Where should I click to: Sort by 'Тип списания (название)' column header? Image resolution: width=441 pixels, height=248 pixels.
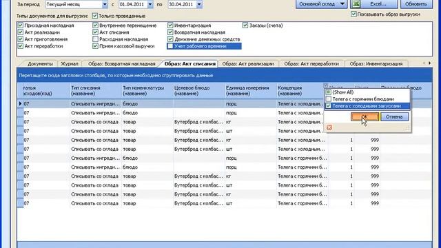tap(96, 90)
